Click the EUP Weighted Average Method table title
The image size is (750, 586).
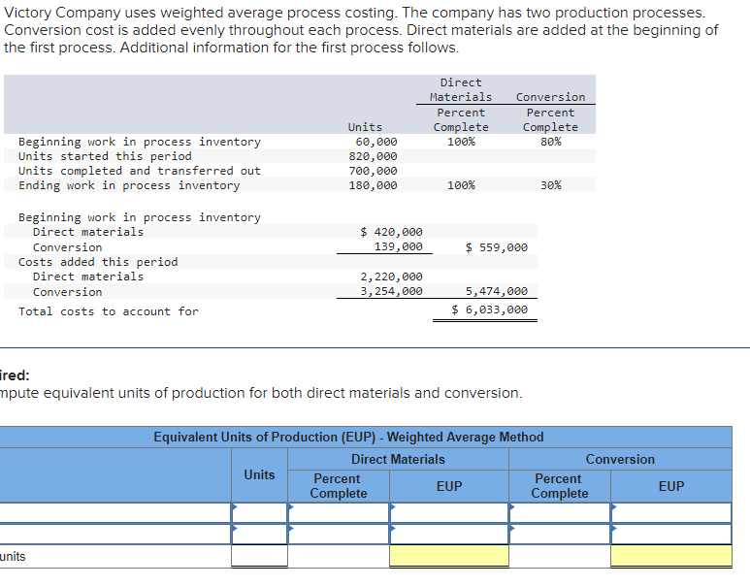point(348,438)
